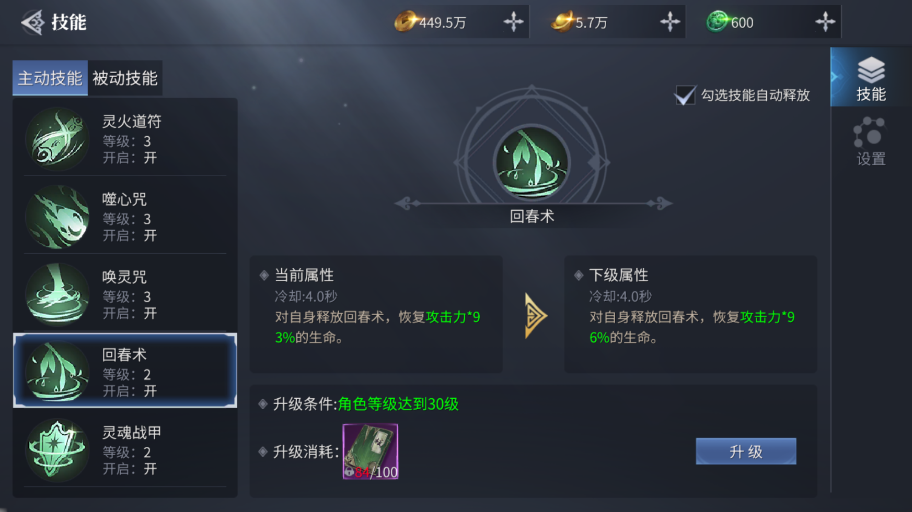This screenshot has width=912, height=512.
Task: Click the yellow arrow between attribute panels
Action: 535,316
